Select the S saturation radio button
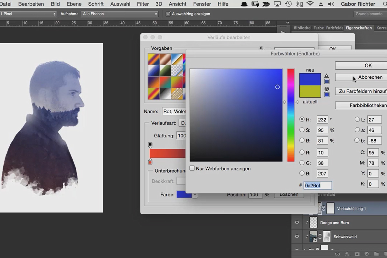Image resolution: width=387 pixels, height=258 pixels. pyautogui.click(x=302, y=130)
